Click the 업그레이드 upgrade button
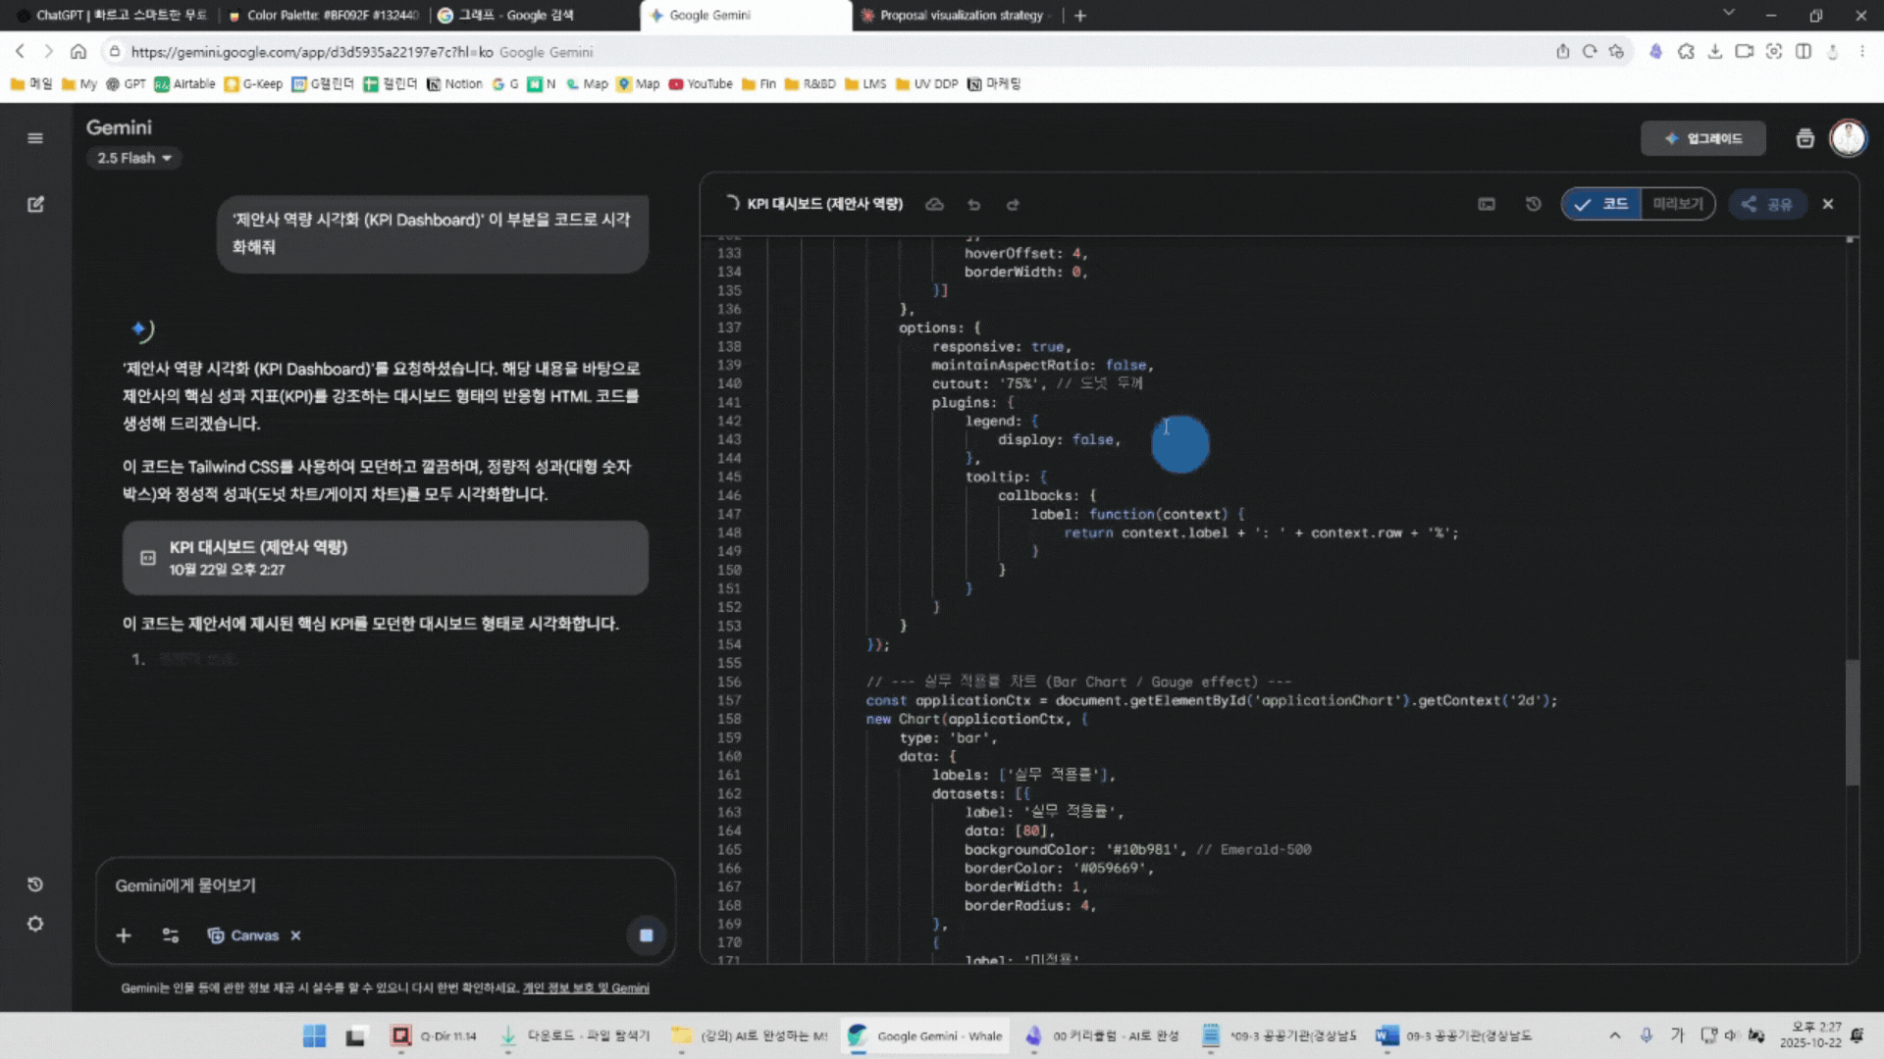 (1703, 138)
